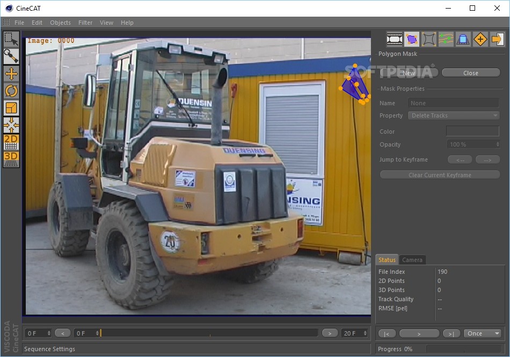Switch to the Camera tab
The width and height of the screenshot is (510, 357).
(x=412, y=260)
